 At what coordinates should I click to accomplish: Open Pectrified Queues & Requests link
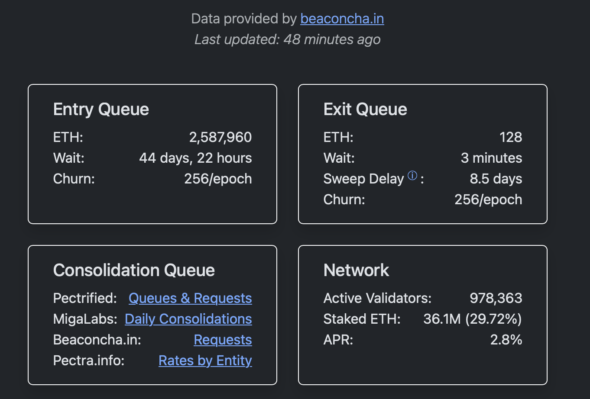click(190, 298)
